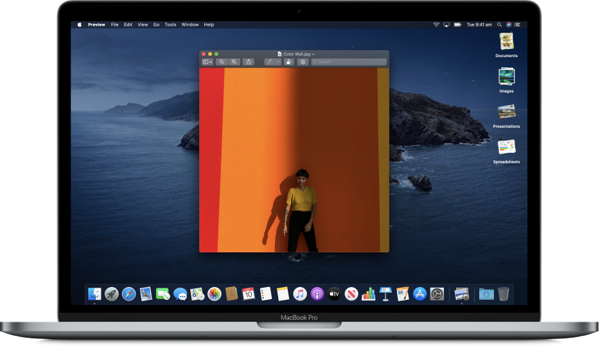The height and width of the screenshot is (348, 600).
Task: Open Keynote from the Dock
Action: tap(385, 294)
